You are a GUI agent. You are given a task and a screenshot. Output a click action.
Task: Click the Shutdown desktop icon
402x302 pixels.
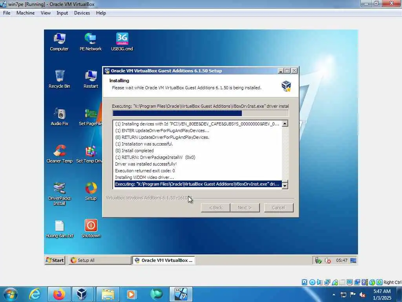(91, 229)
